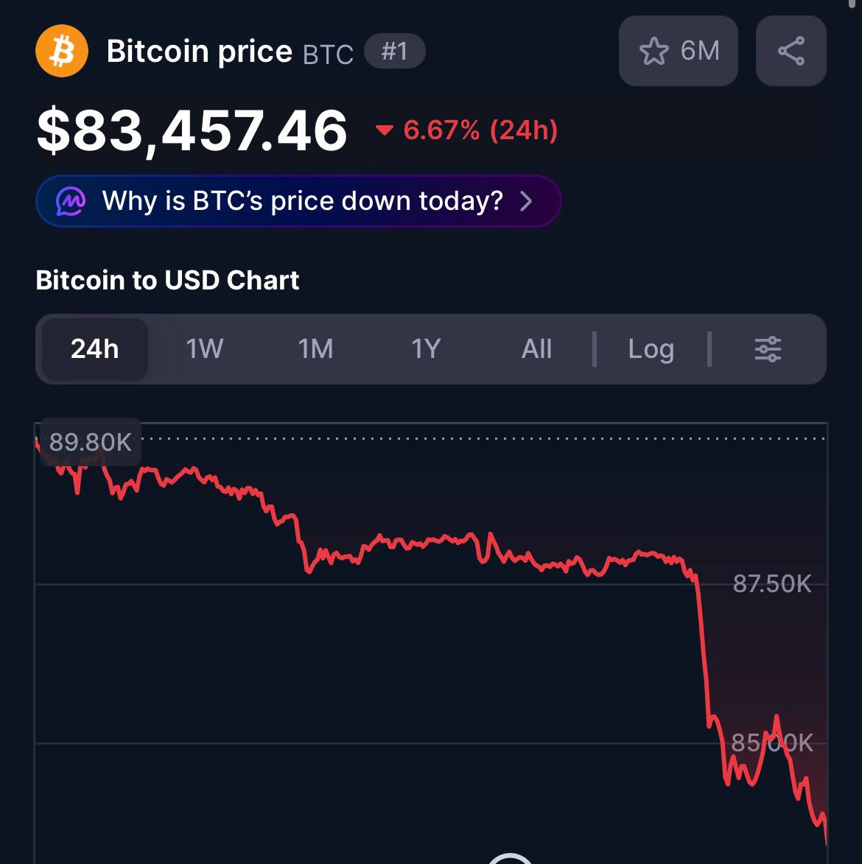Switch chart to 1M range
Viewport: 862px width, 864px height.
point(315,349)
